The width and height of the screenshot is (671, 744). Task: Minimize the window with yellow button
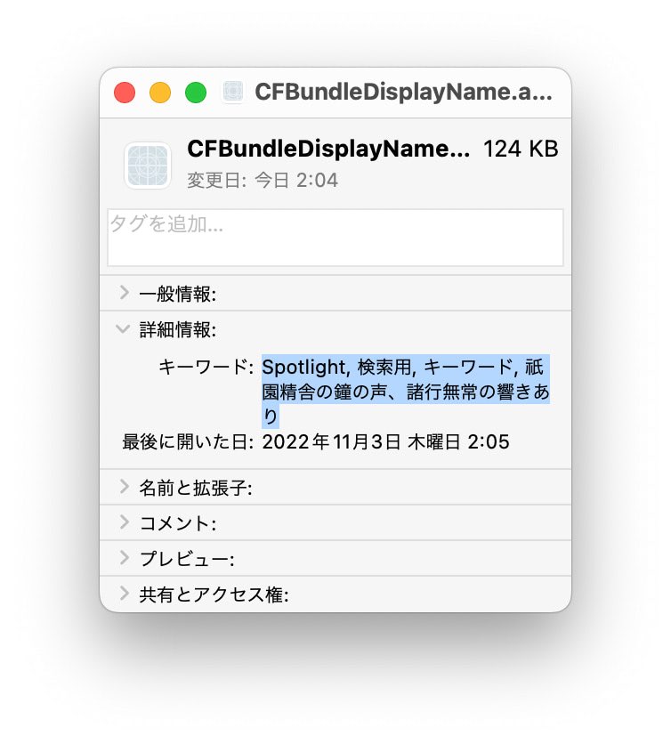pyautogui.click(x=160, y=92)
